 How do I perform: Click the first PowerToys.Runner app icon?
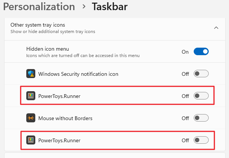tap(31, 96)
